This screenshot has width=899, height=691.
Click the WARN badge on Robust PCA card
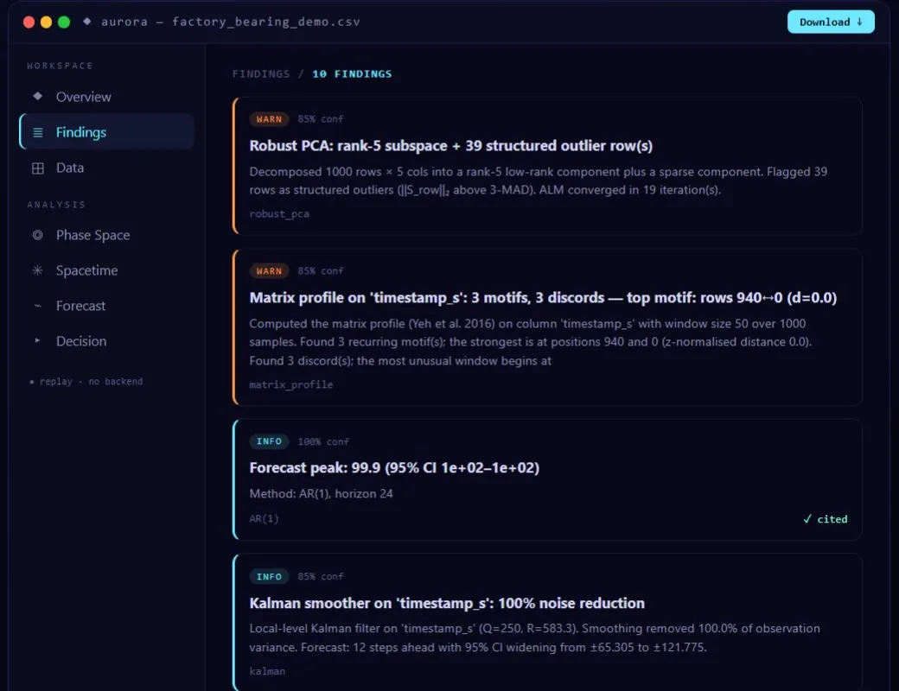[x=269, y=119]
